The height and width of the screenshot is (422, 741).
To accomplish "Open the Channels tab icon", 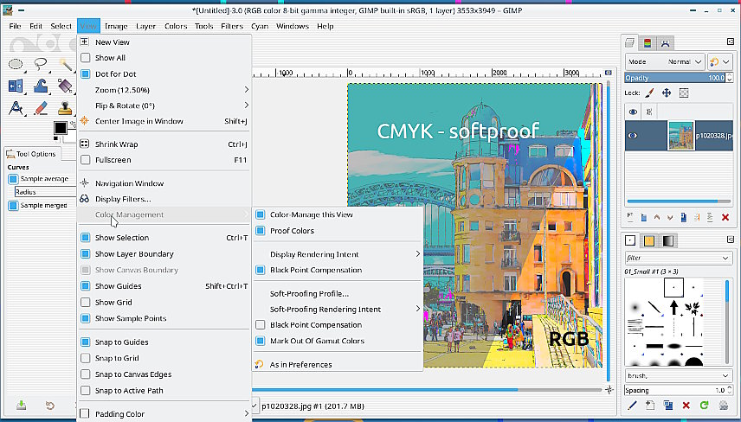I will (648, 42).
